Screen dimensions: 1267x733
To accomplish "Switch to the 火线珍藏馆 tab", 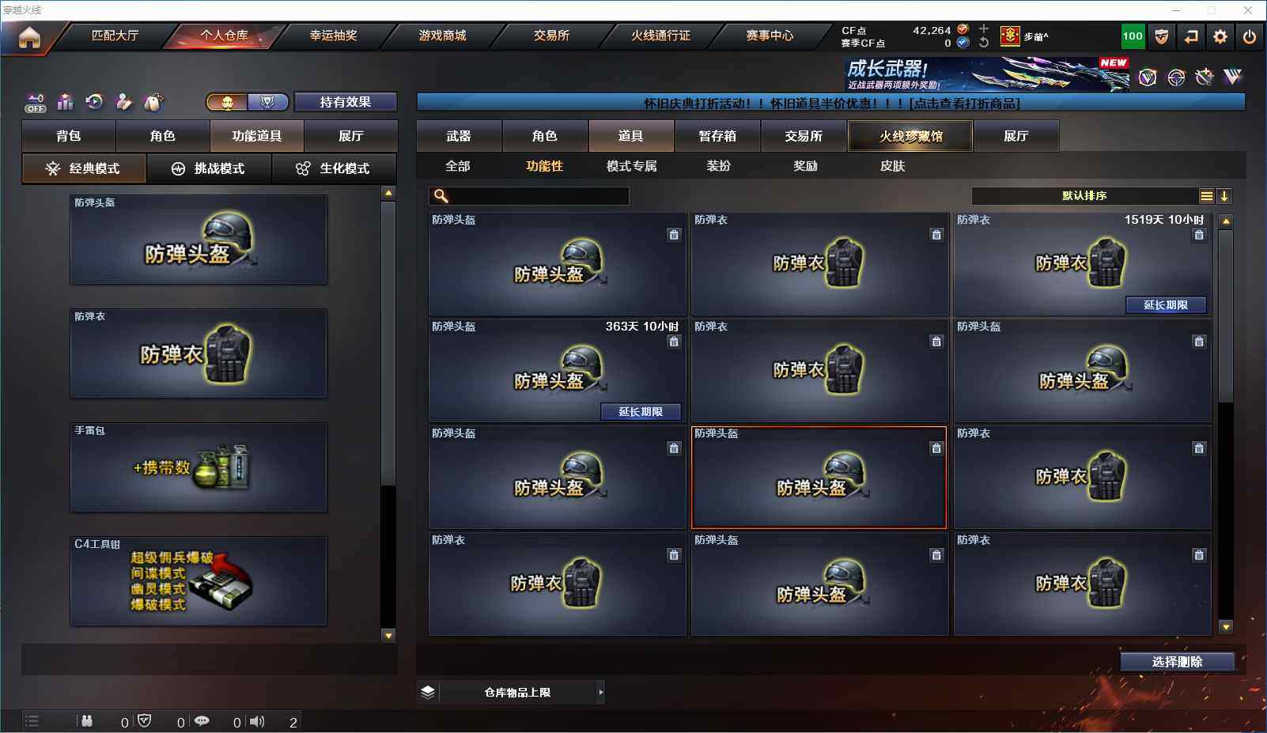I will [910, 136].
